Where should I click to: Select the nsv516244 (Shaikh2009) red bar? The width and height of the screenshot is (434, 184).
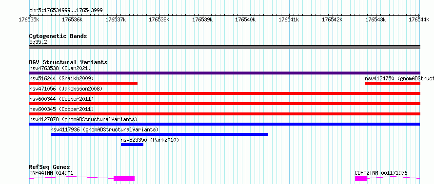pyautogui.click(x=83, y=83)
